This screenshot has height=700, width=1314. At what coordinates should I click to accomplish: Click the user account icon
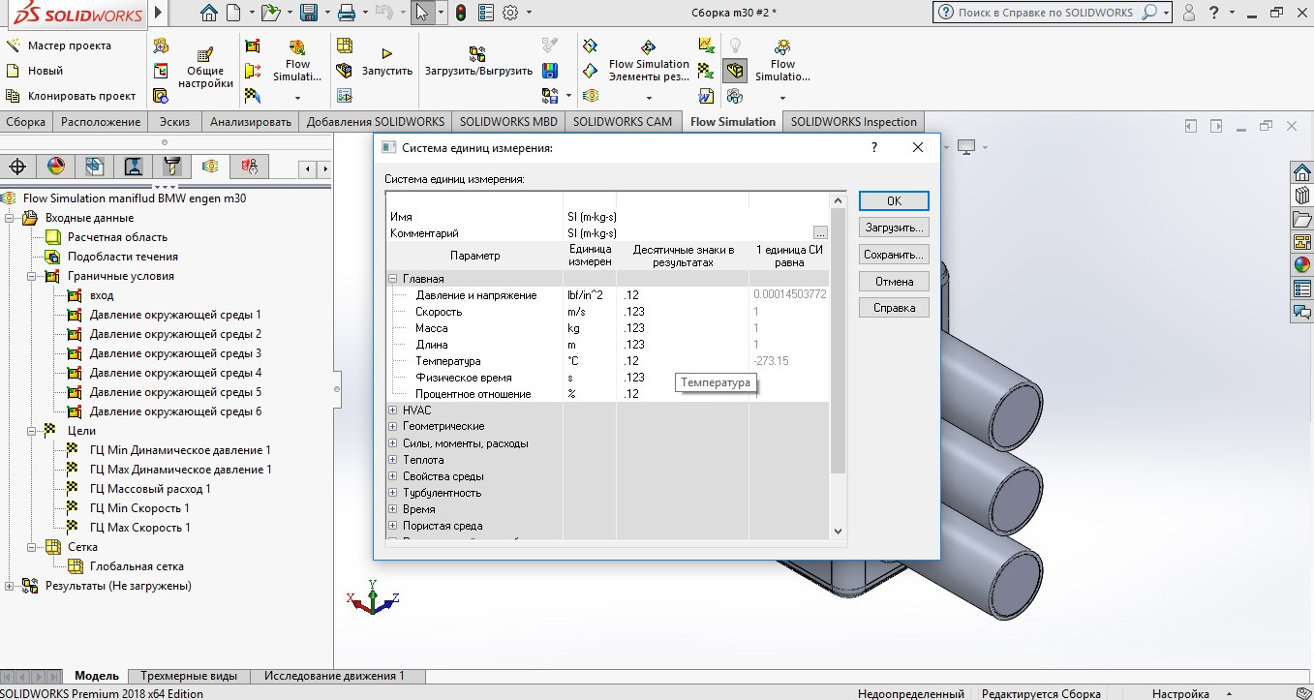pos(1189,13)
